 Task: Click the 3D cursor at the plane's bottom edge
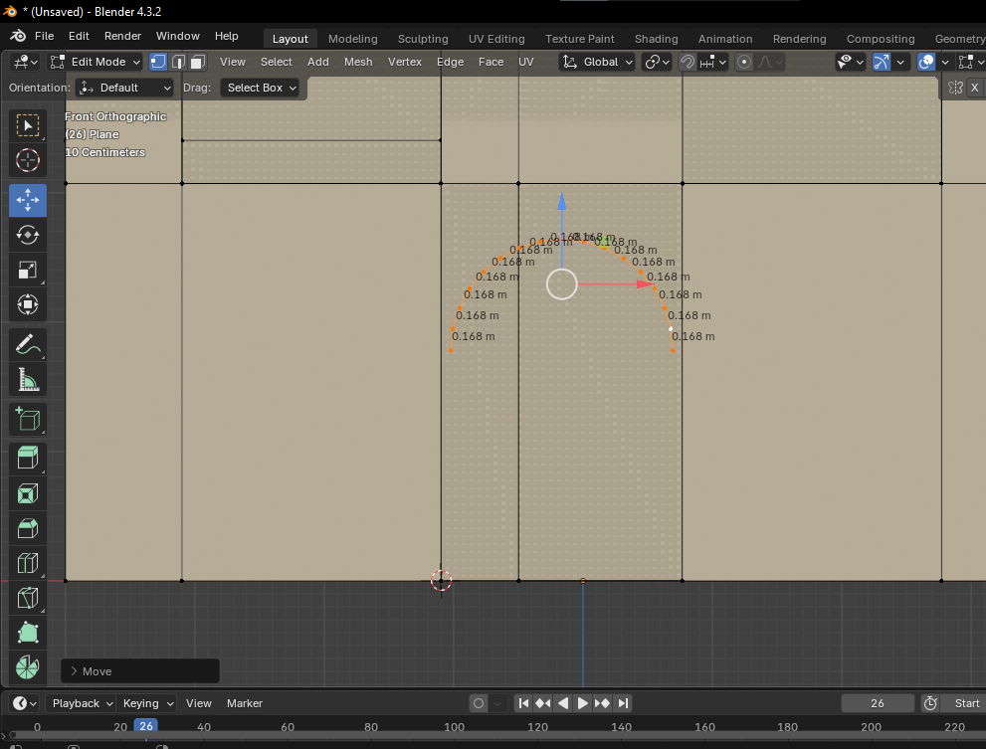point(442,581)
